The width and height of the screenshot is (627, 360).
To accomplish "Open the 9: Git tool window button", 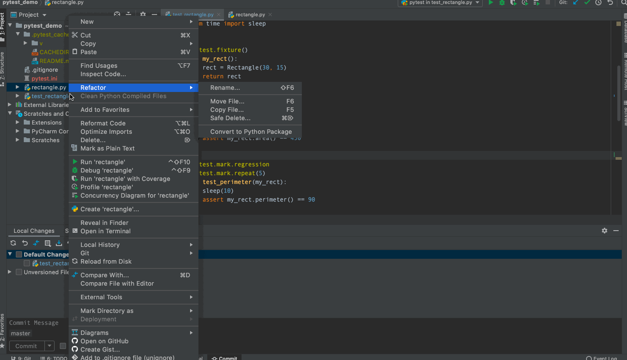I will [21, 358].
